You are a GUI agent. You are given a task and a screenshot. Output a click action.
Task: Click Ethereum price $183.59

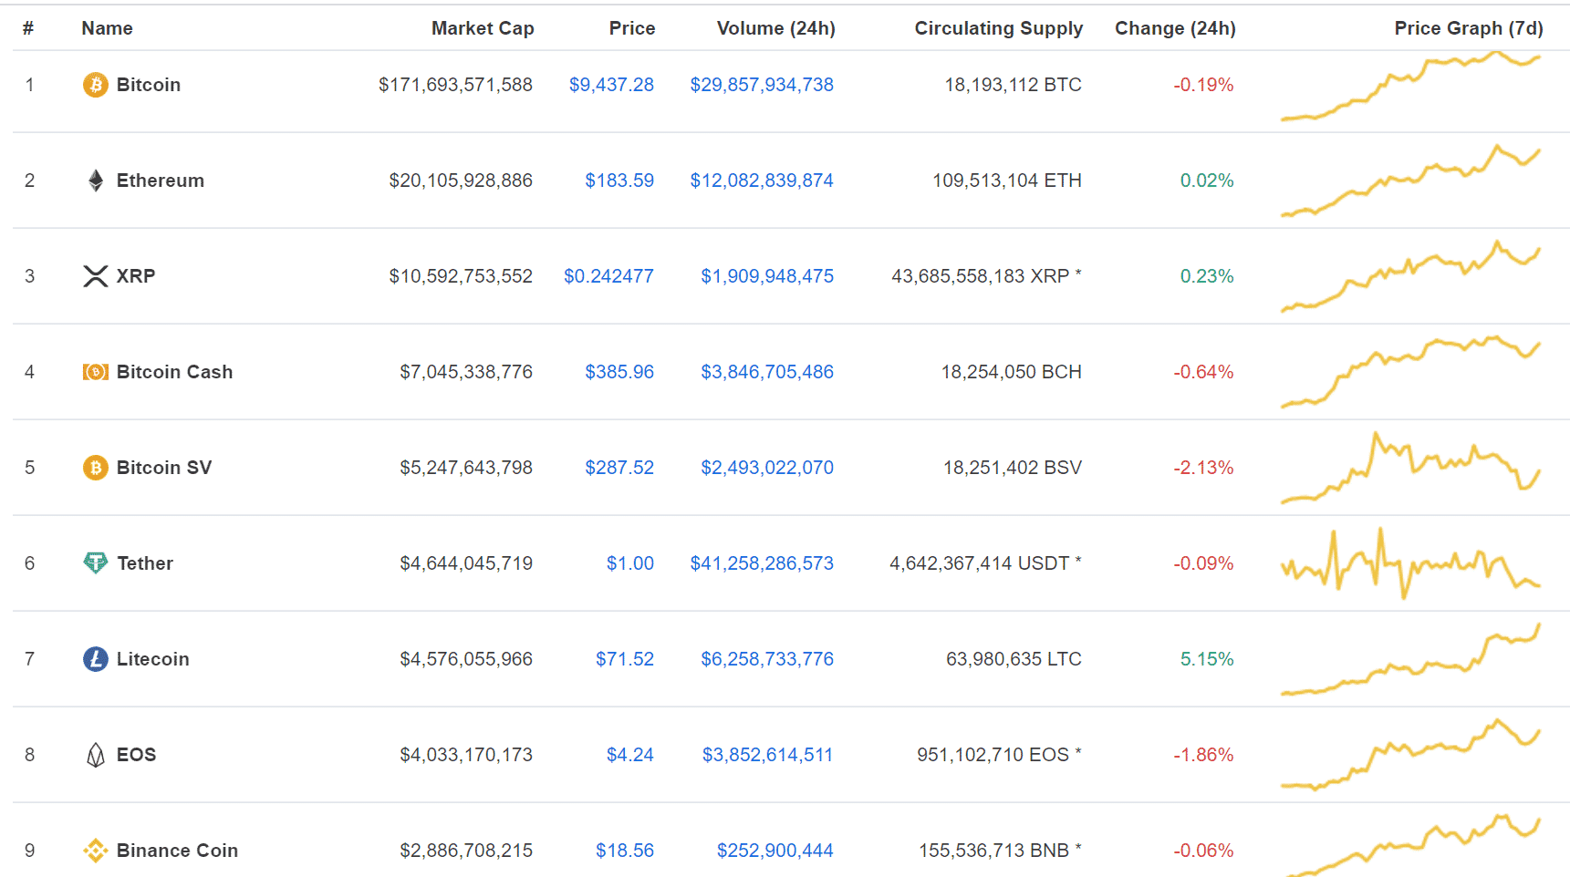tap(619, 181)
